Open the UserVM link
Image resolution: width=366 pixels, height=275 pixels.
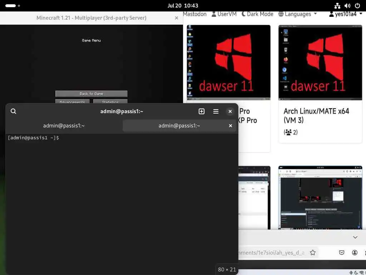click(x=224, y=14)
